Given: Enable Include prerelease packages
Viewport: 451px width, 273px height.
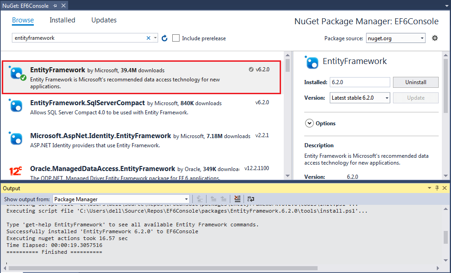Looking at the screenshot, I should click(176, 38).
